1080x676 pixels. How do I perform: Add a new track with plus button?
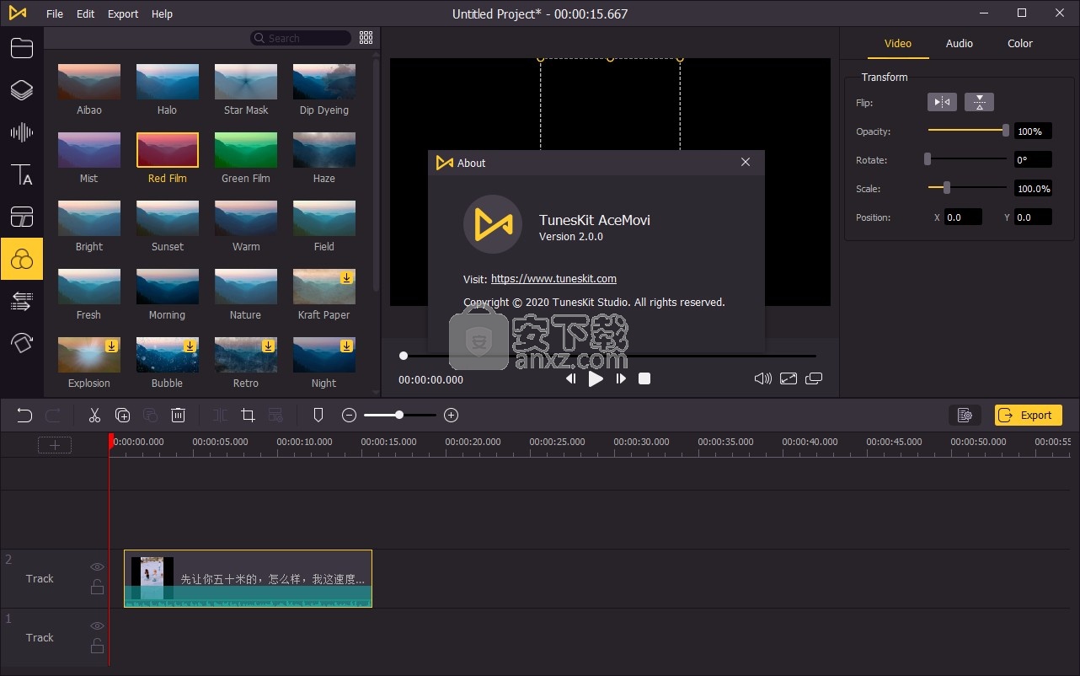tap(55, 445)
